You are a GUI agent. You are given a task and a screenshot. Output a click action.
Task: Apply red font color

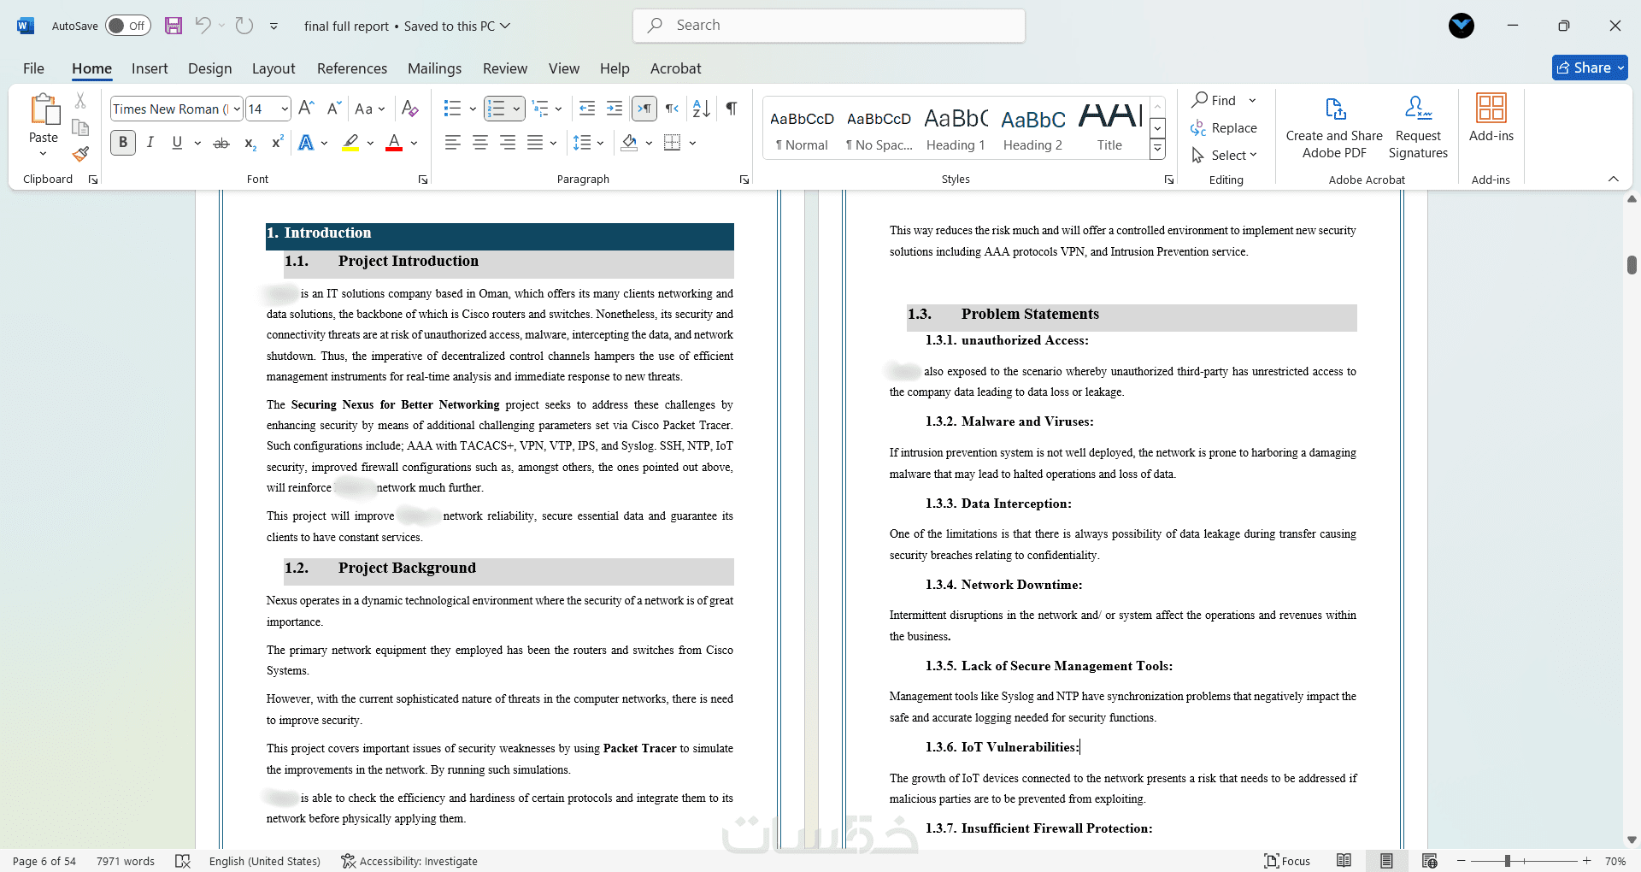[394, 143]
